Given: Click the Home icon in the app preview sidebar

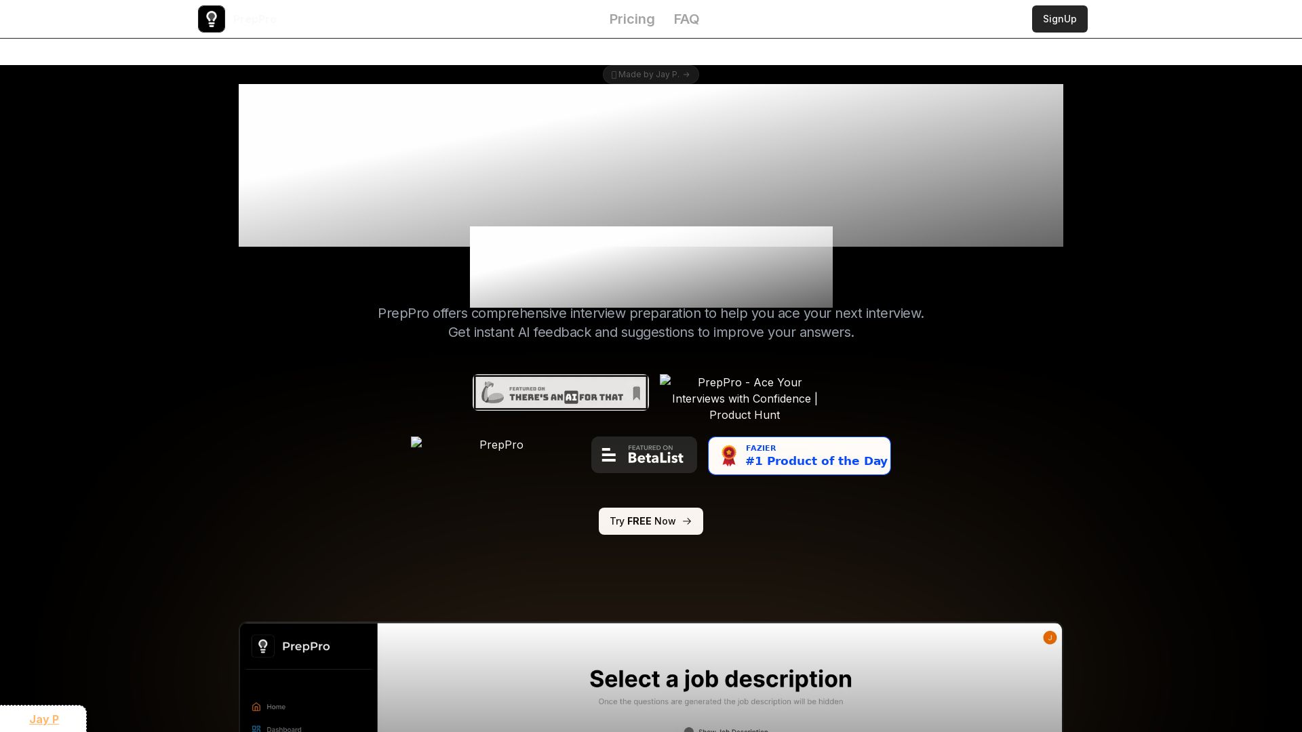Looking at the screenshot, I should click(x=256, y=707).
